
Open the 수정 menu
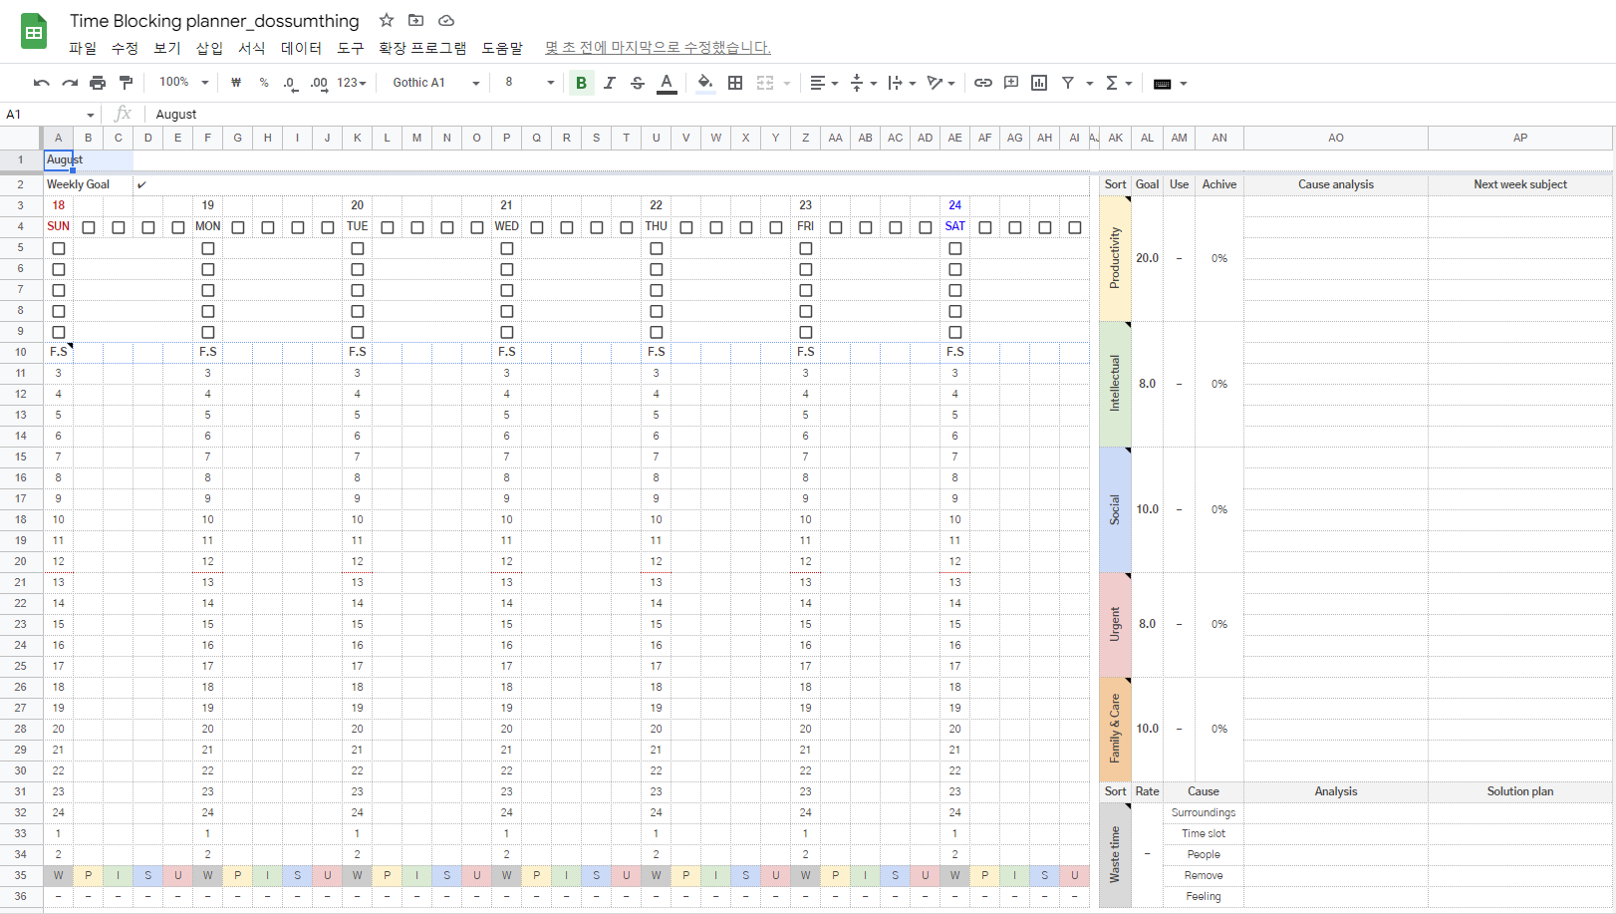pyautogui.click(x=125, y=47)
